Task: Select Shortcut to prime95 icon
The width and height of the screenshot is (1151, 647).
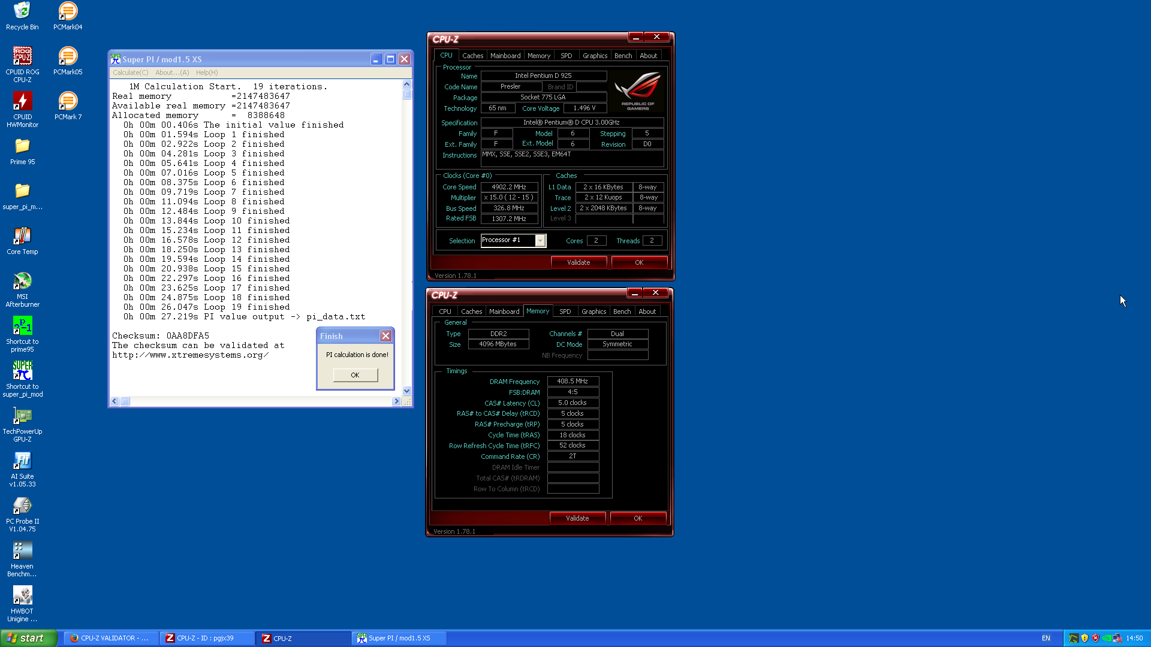Action: 22,334
